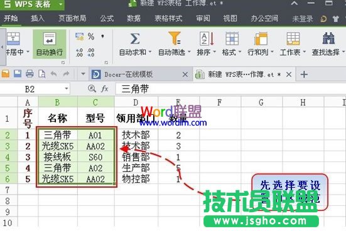Click the save floppy disk icon
Image resolution: width=346 pixels, height=231 pixels.
pyautogui.click(x=18, y=73)
